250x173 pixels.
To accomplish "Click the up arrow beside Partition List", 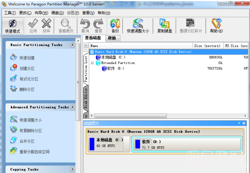I will click(x=86, y=45).
